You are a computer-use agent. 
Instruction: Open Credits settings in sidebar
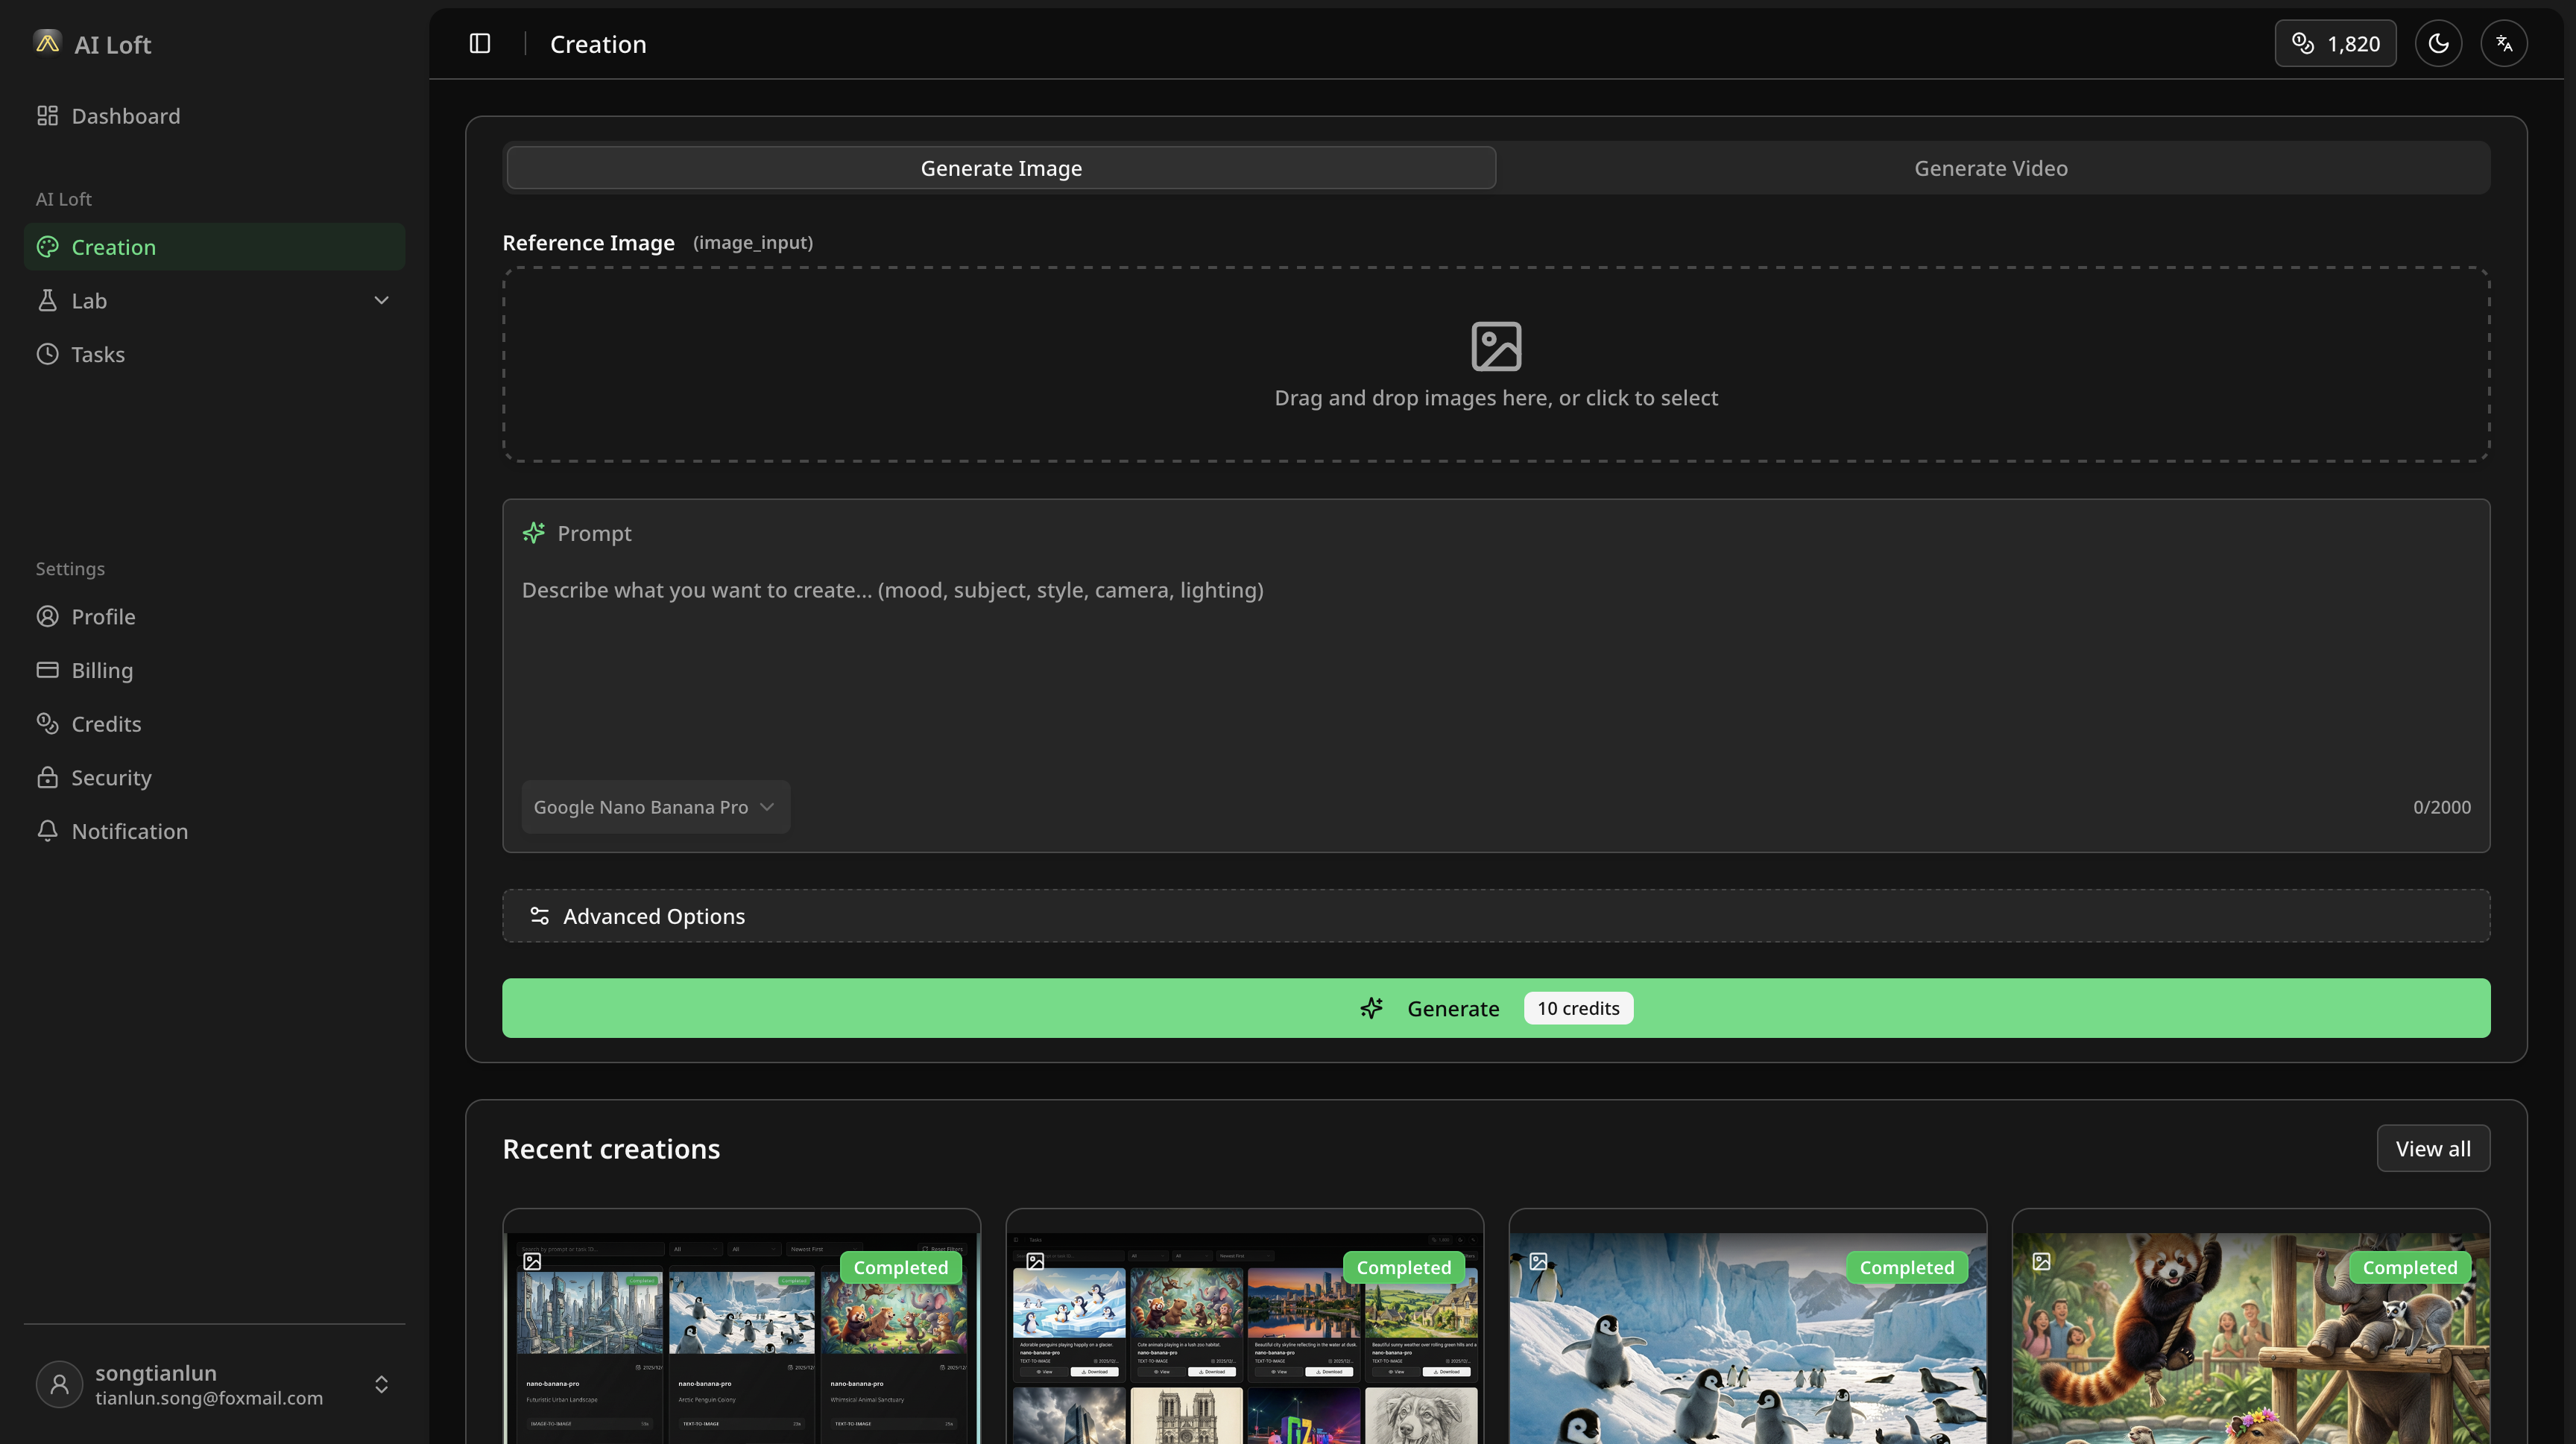106,724
